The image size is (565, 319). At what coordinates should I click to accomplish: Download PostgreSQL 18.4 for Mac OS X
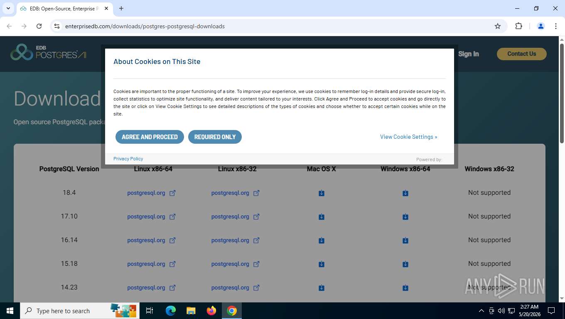point(322,193)
